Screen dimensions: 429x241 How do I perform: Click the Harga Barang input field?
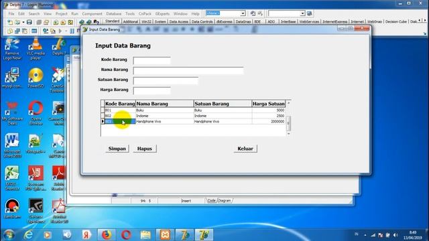coord(152,90)
